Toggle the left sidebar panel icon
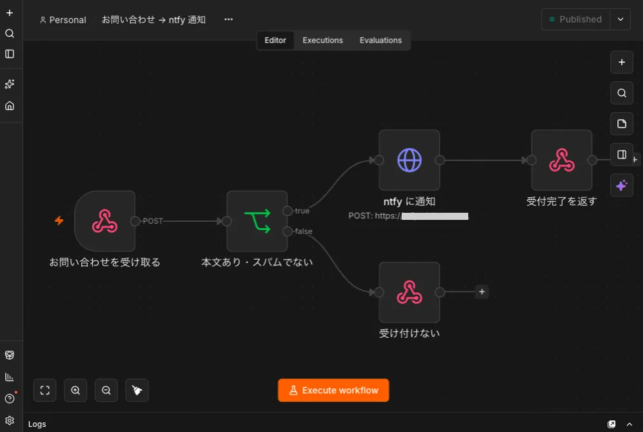This screenshot has height=432, width=643. point(10,54)
